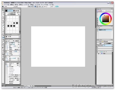115x90 pixels.
Task: Select the rotate canvas tool
Action: point(3,15)
